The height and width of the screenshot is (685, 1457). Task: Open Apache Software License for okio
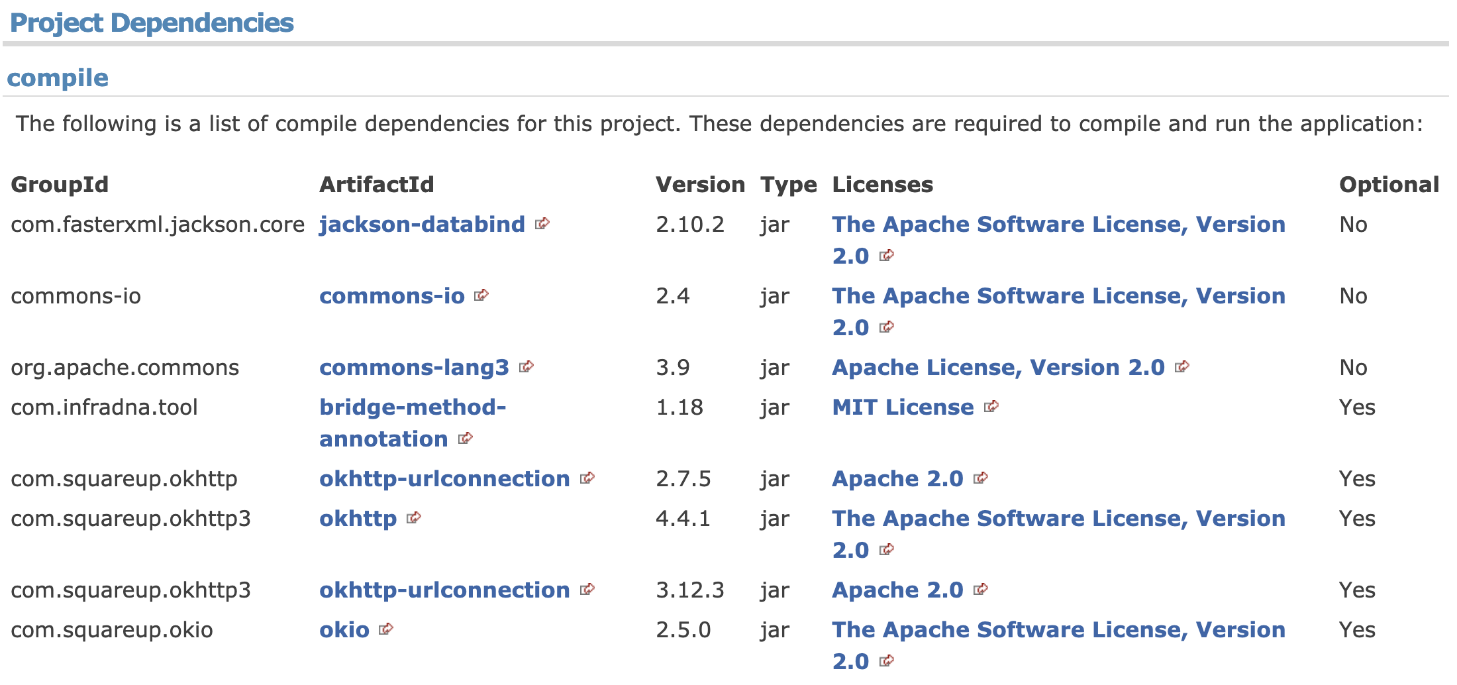[x=1058, y=630]
